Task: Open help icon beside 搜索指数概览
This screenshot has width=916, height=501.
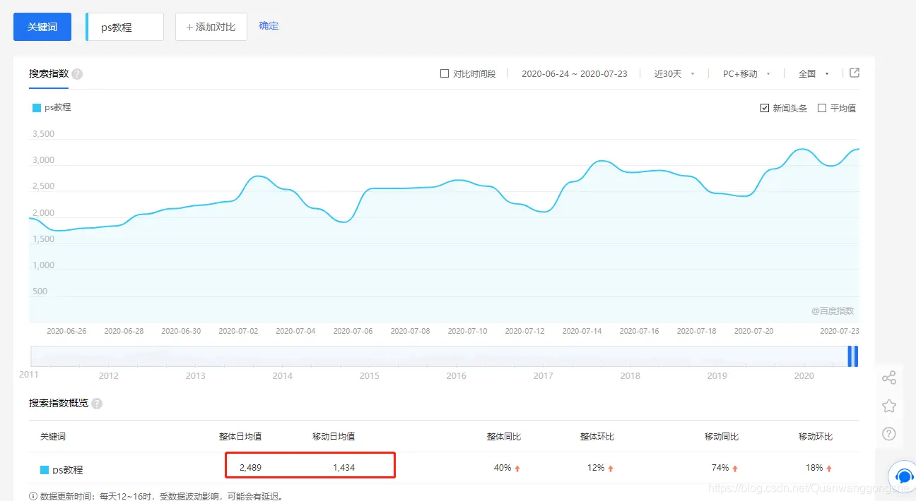Action: (97, 404)
